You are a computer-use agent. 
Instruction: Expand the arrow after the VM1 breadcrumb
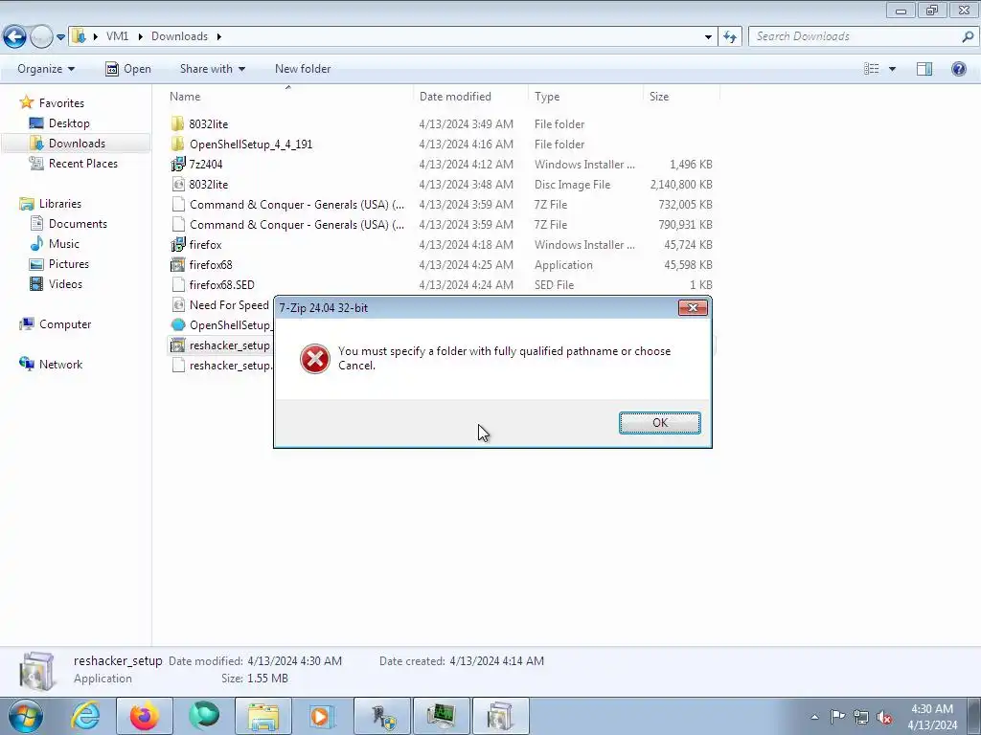coord(140,36)
